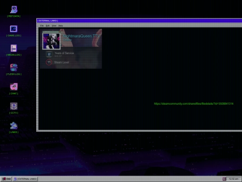Follow the steamcommunity sharedfiles link
Viewport: 242px width, 182px height.
click(x=194, y=104)
